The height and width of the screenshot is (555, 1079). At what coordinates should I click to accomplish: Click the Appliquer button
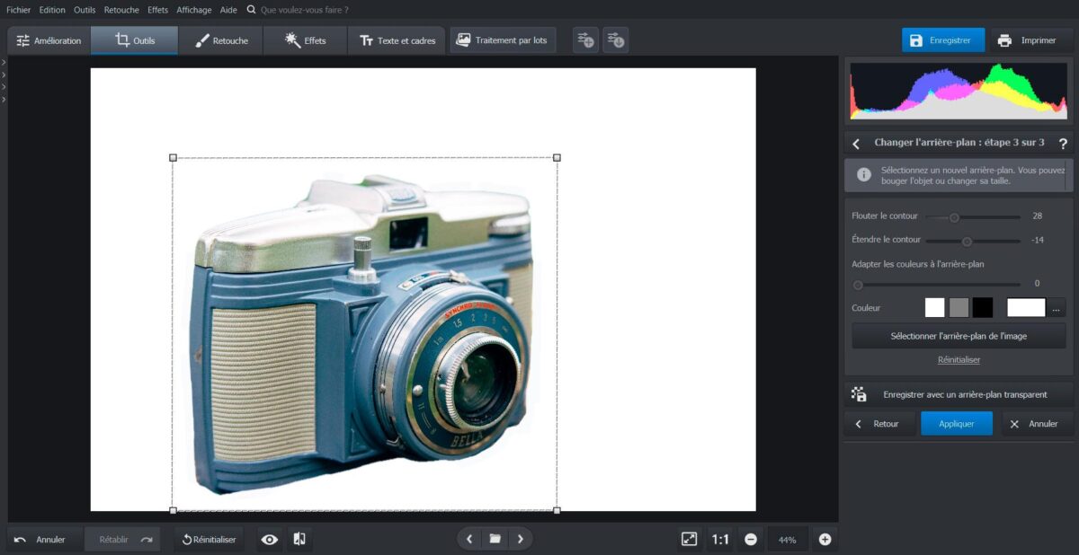956,424
